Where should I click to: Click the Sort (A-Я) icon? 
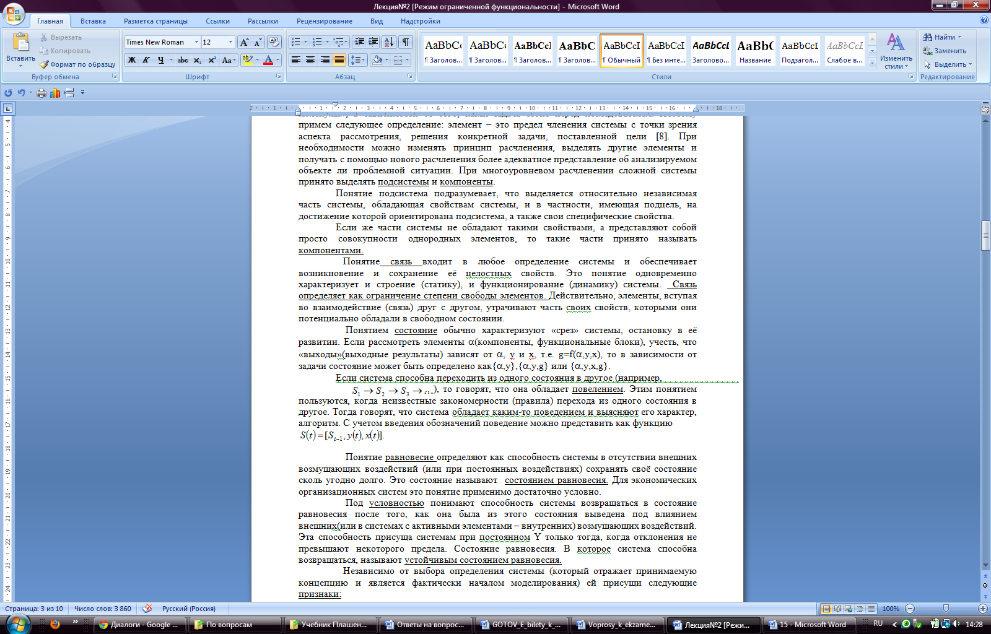(x=389, y=42)
